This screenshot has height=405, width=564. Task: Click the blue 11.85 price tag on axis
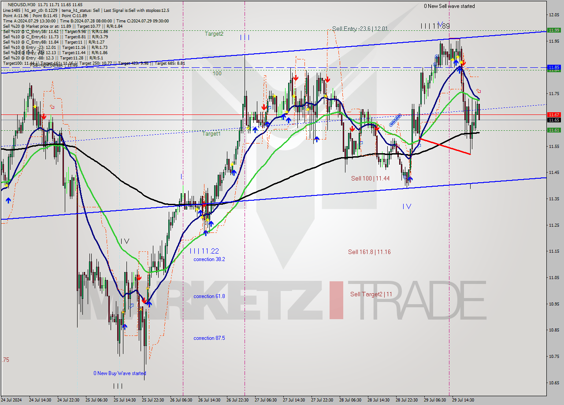(x=554, y=67)
